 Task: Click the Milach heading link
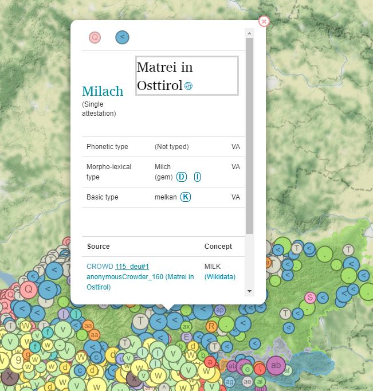(x=103, y=91)
